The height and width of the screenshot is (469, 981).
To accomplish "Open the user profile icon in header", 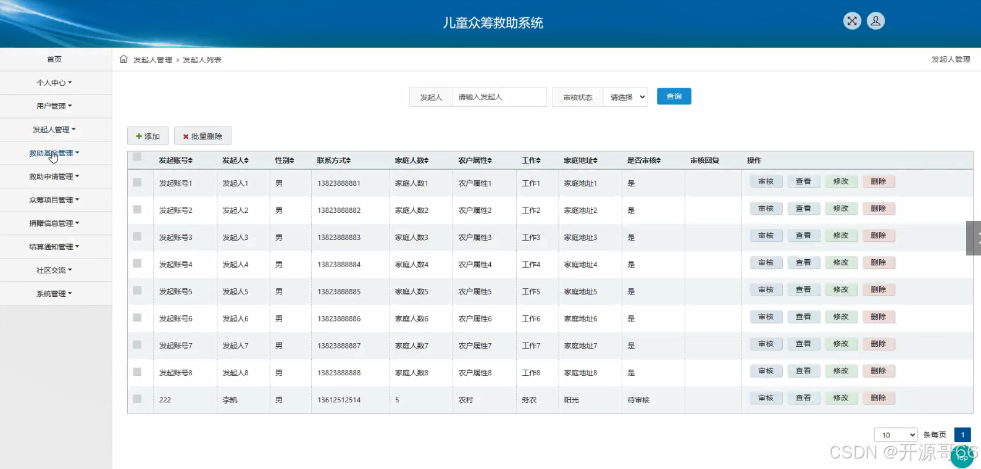I will coord(875,21).
